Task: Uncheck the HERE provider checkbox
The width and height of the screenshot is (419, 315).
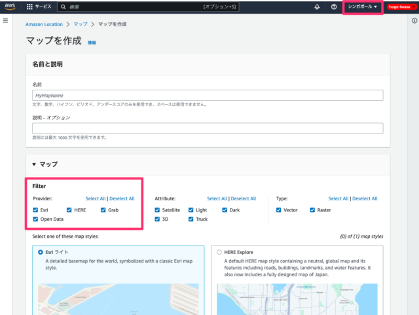Action: click(x=69, y=210)
